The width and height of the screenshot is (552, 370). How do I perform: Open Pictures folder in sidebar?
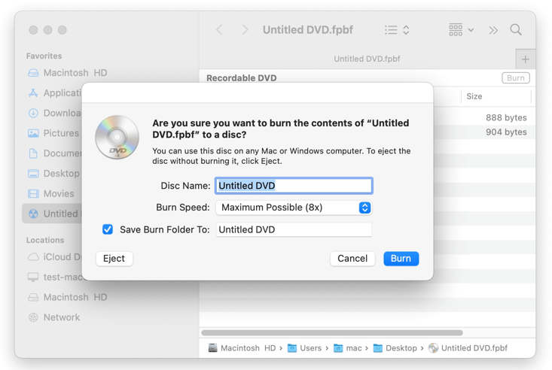59,133
